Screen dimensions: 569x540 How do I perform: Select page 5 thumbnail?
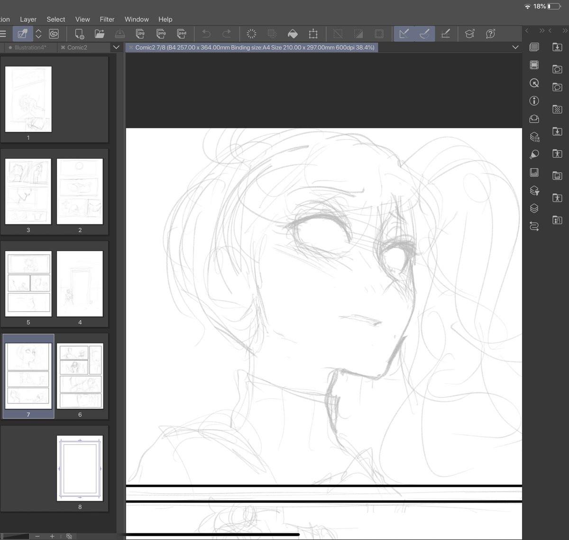pyautogui.click(x=28, y=284)
